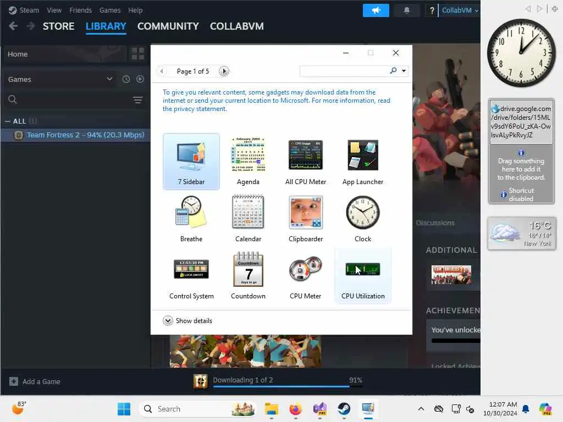The width and height of the screenshot is (563, 422).
Task: Select the 7 Sidebar gadget
Action: (x=191, y=161)
